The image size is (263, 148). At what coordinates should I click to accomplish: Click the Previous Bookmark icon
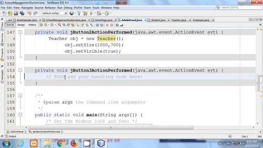(x=83, y=25)
